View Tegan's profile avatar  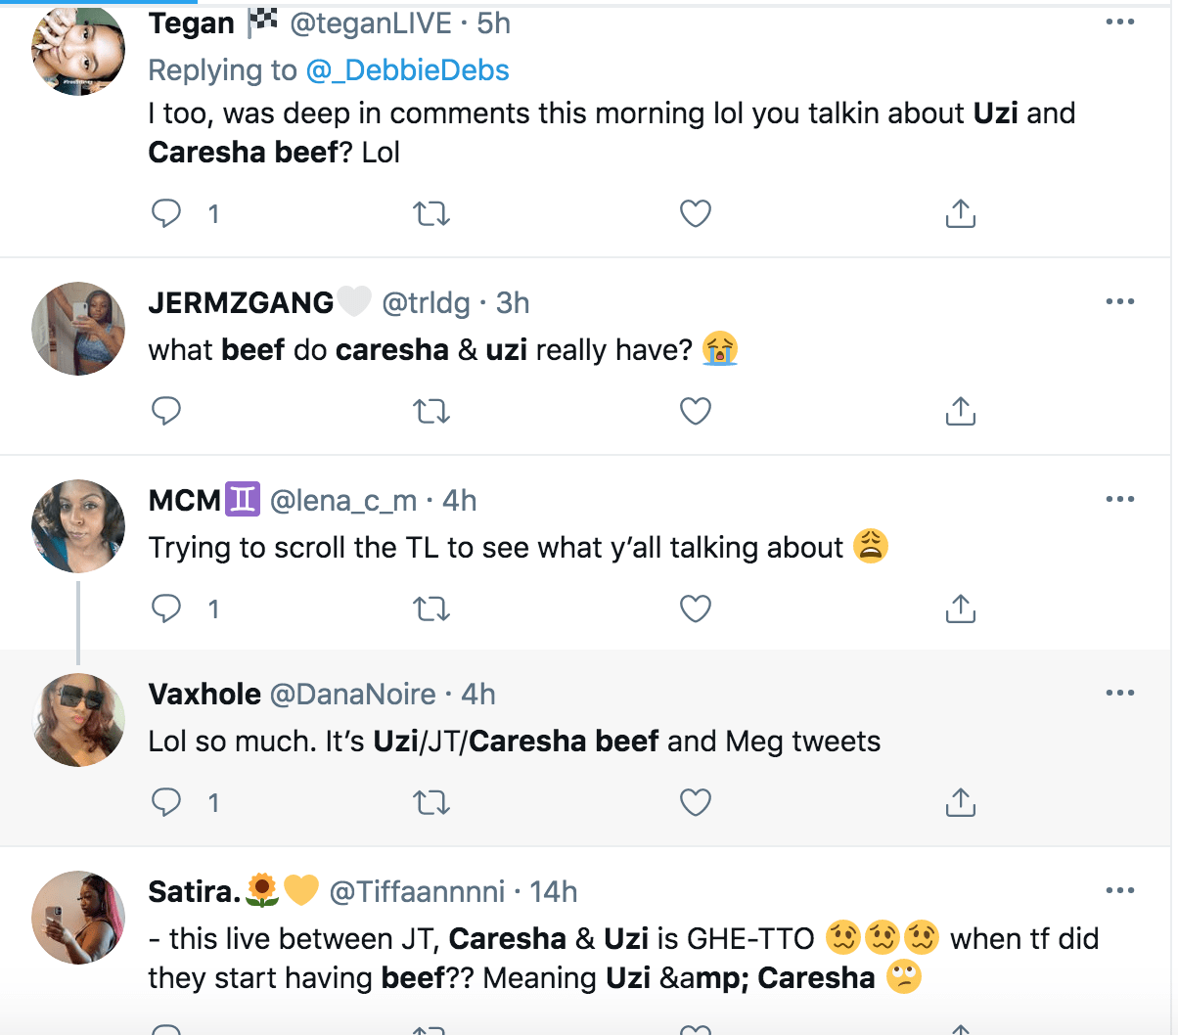[78, 51]
